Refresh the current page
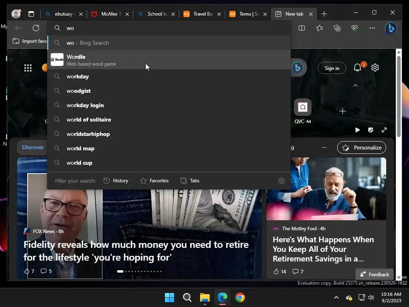The height and width of the screenshot is (307, 409). coord(36,28)
